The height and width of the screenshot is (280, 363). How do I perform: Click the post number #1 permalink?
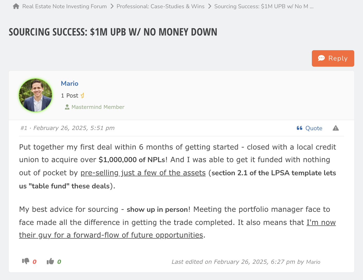24,128
